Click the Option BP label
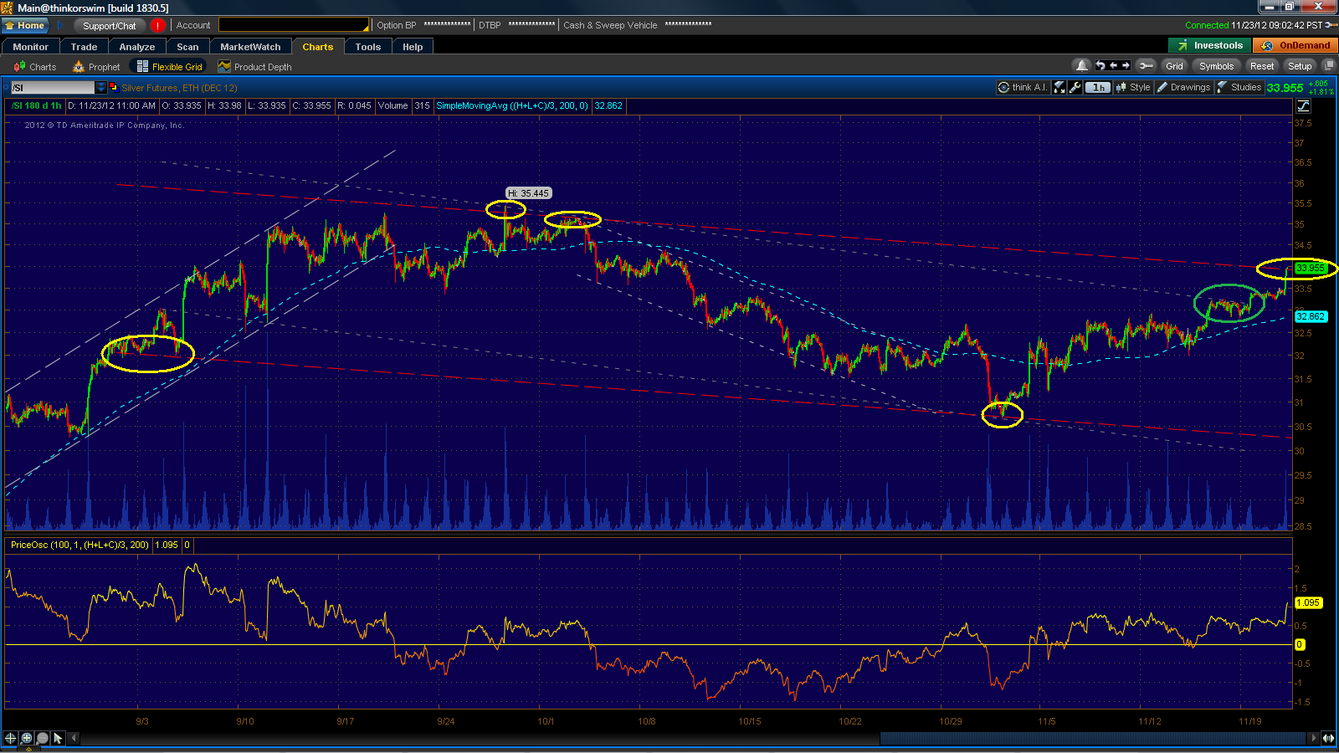 click(397, 25)
